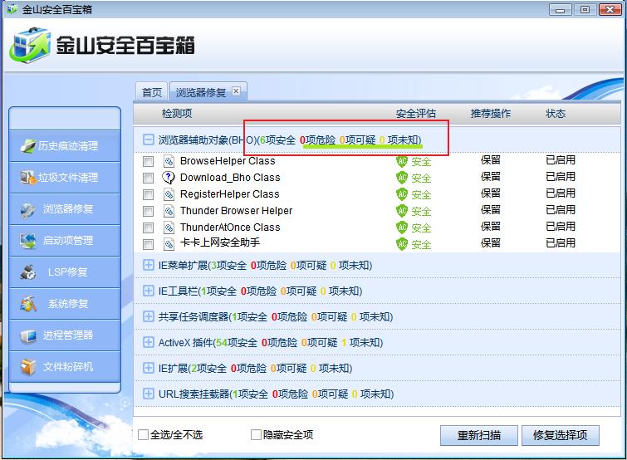Screen dimensions: 627x460
Task: Click the safety shield for BrowseHelper Class
Action: 401,161
